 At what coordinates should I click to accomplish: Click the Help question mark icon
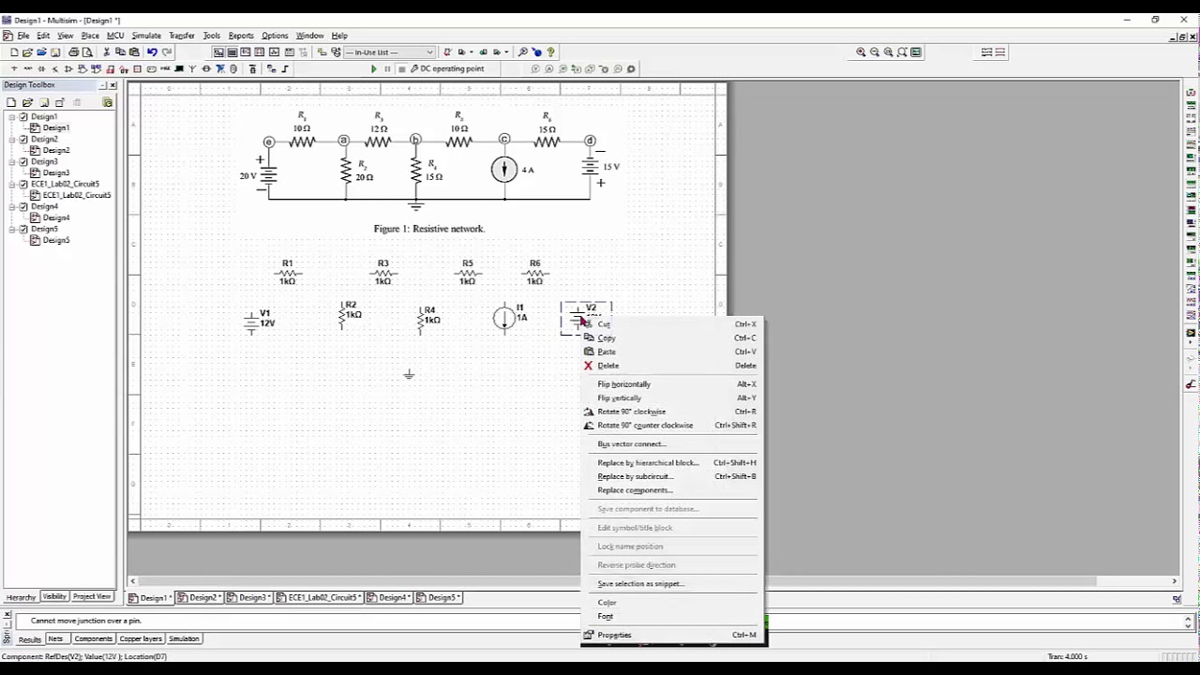tap(550, 52)
